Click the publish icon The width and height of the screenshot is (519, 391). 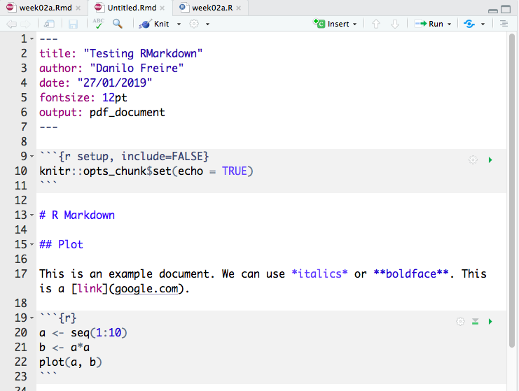(469, 24)
